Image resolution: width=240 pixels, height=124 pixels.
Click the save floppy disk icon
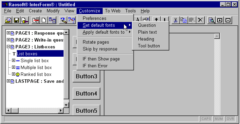[x=16, y=20]
